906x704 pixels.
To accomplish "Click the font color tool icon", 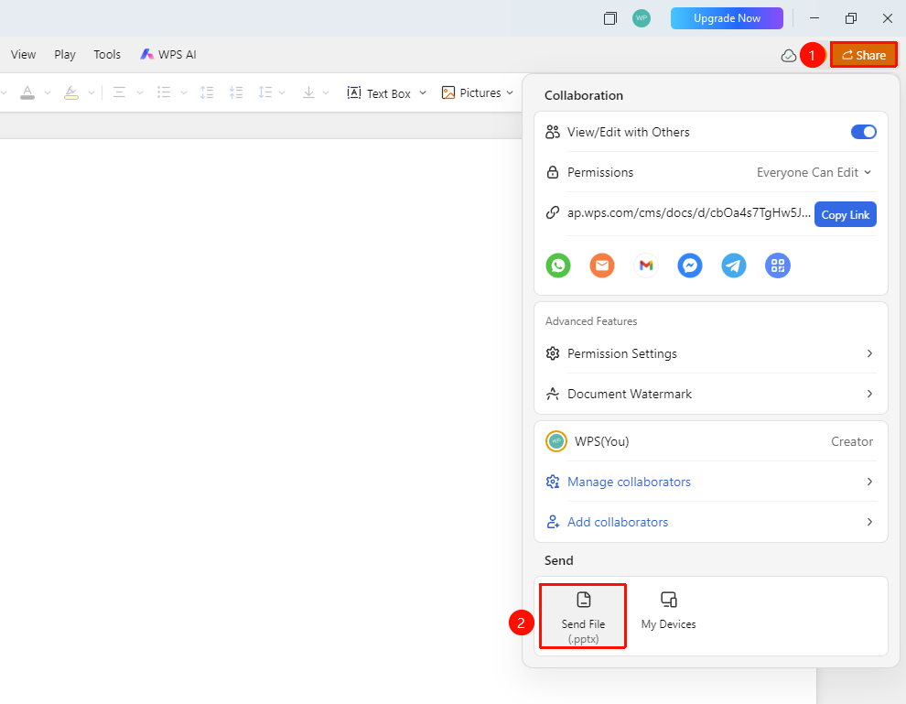I will tap(27, 92).
